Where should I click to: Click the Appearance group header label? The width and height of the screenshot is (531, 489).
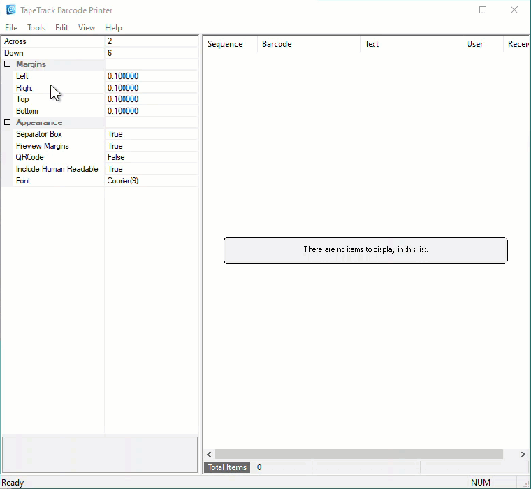[x=39, y=122]
